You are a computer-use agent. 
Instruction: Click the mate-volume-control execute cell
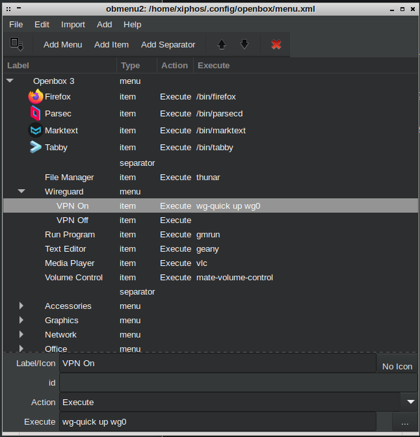click(235, 277)
